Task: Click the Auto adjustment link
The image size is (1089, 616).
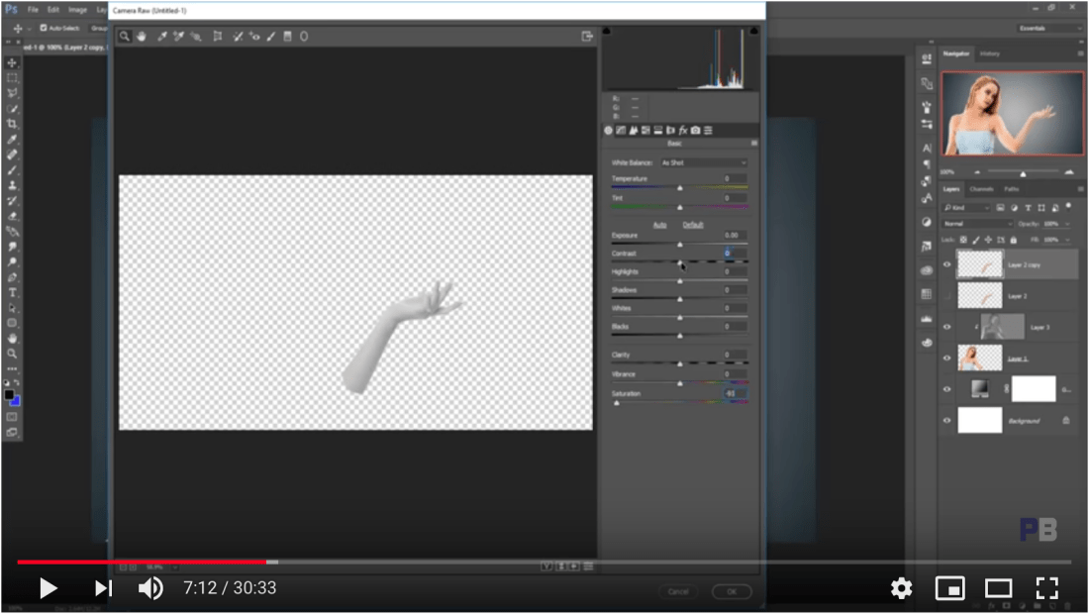Action: [x=660, y=225]
